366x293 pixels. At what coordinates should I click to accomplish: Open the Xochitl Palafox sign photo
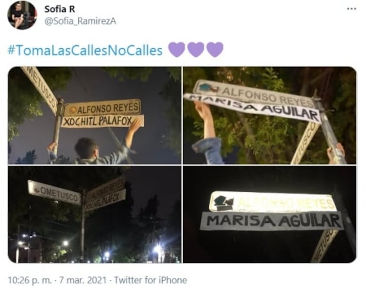pos(94,115)
